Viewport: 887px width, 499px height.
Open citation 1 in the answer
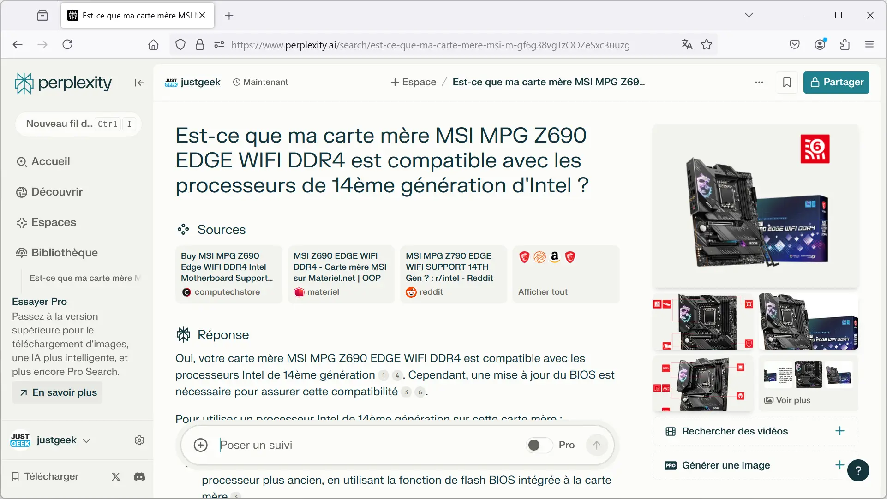point(383,375)
